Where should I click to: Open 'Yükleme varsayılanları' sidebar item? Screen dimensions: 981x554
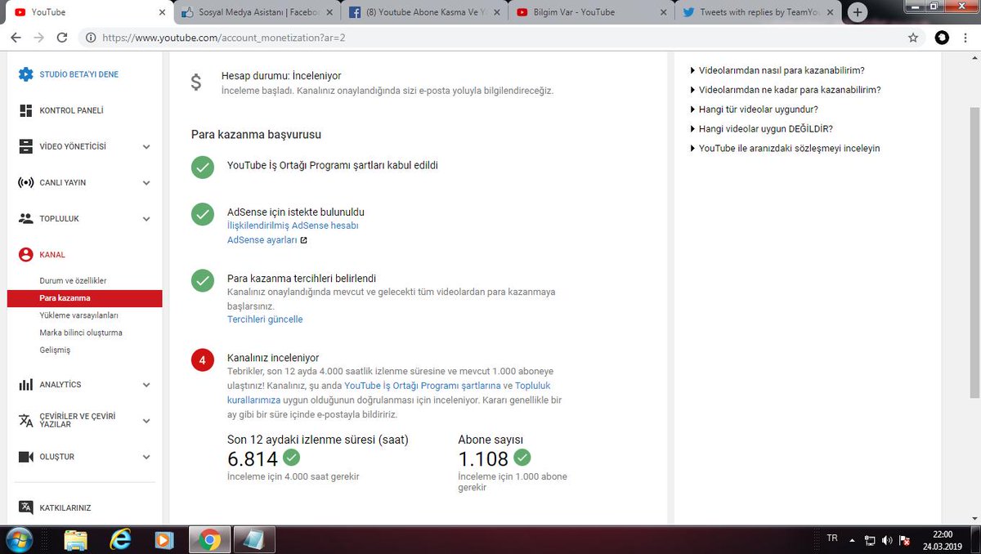(x=79, y=315)
